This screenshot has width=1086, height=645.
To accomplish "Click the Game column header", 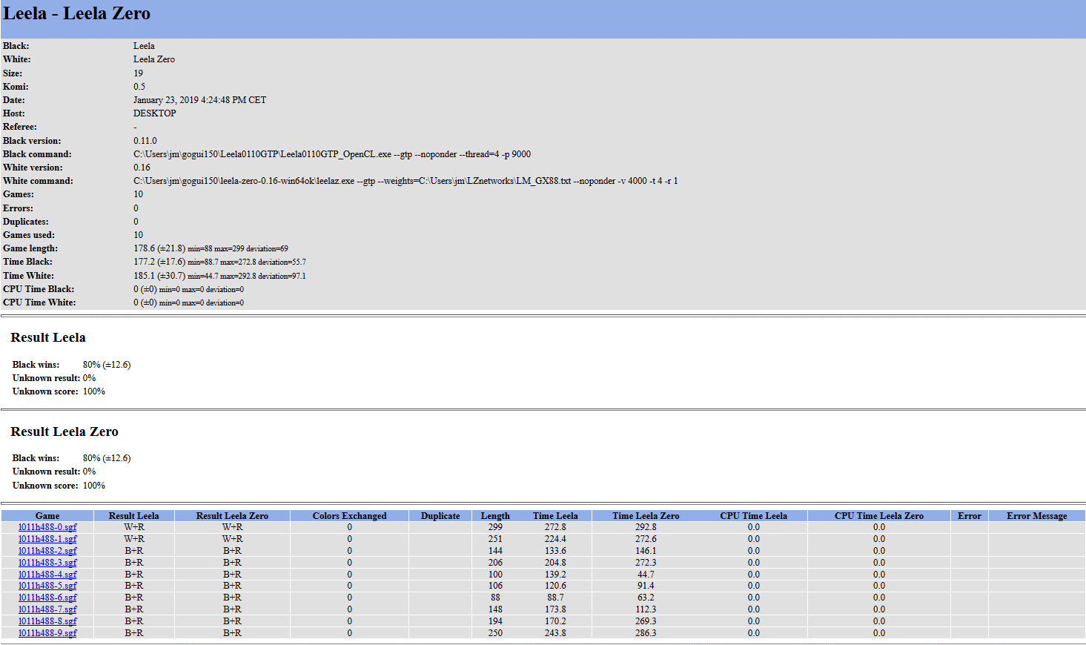I will tap(47, 516).
